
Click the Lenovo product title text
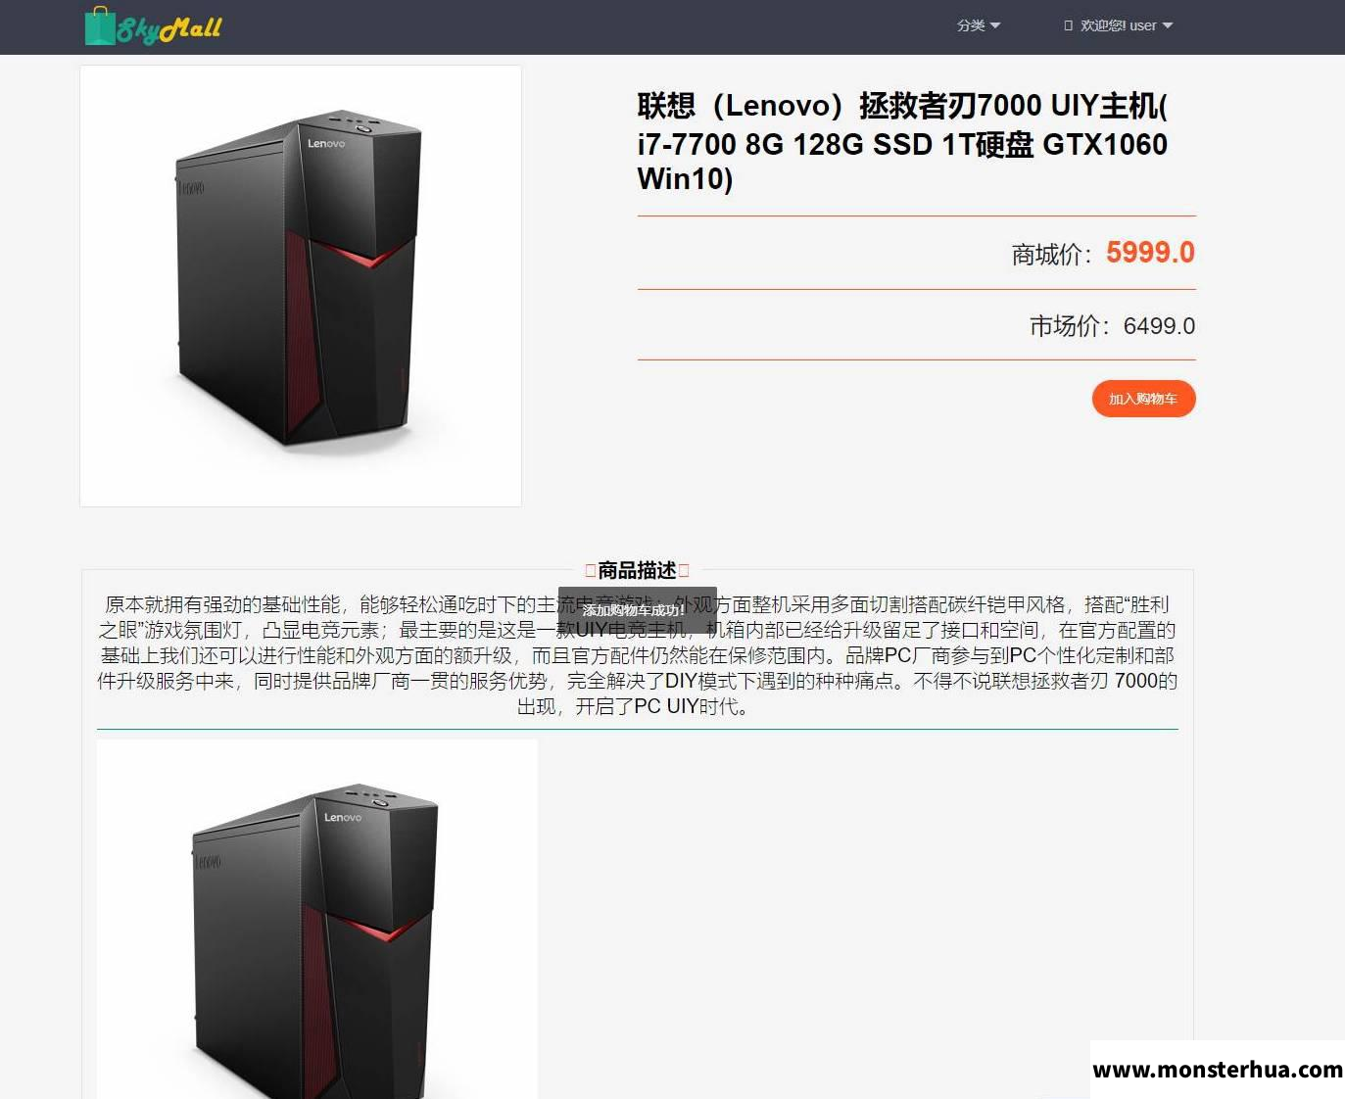point(902,143)
